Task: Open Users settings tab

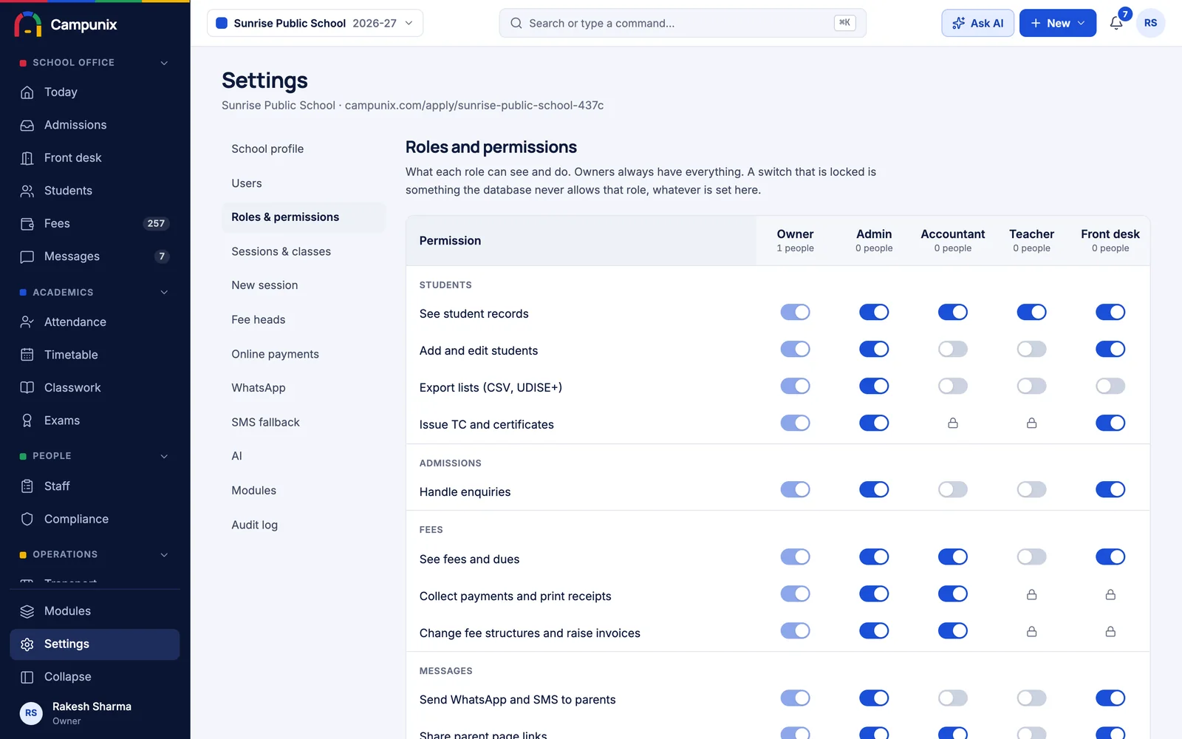Action: click(304, 183)
